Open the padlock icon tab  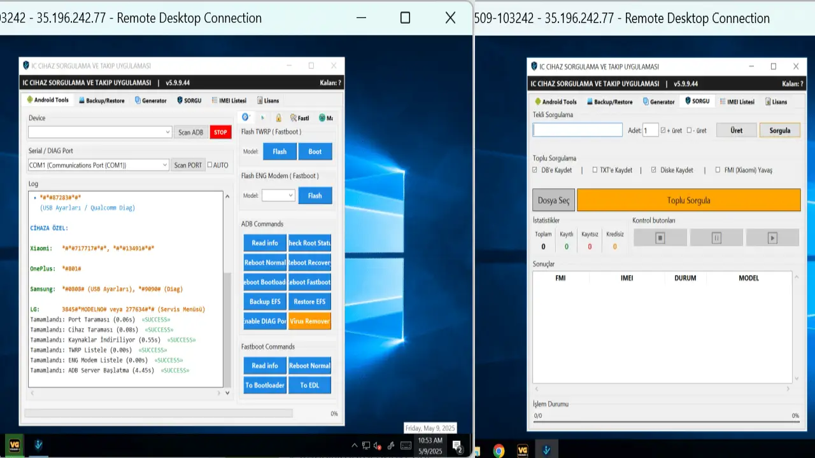click(x=278, y=118)
